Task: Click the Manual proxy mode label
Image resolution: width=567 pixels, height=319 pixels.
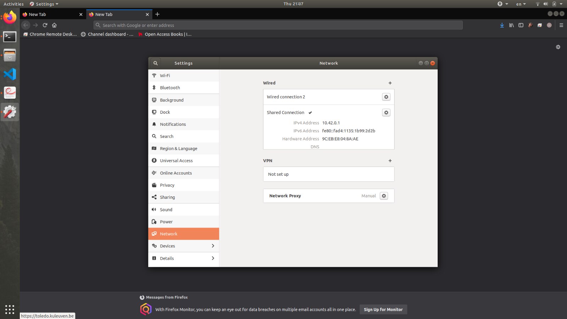Action: pos(369,196)
